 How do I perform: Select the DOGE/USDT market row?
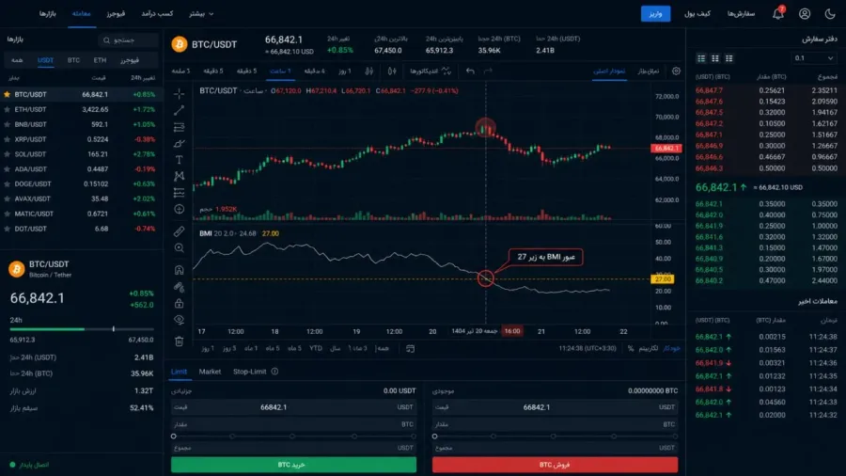click(82, 184)
